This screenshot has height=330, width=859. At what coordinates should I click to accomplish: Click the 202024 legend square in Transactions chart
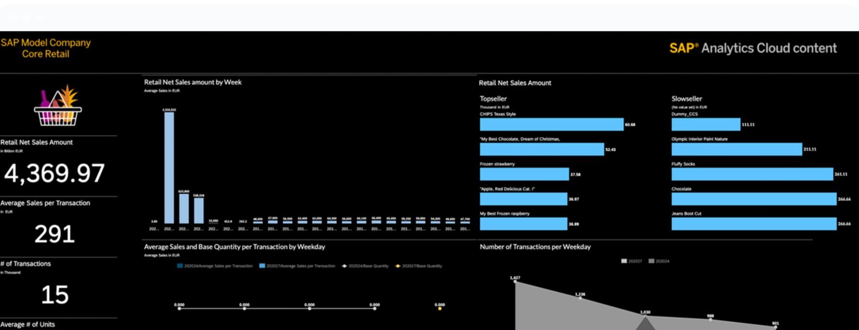(651, 261)
